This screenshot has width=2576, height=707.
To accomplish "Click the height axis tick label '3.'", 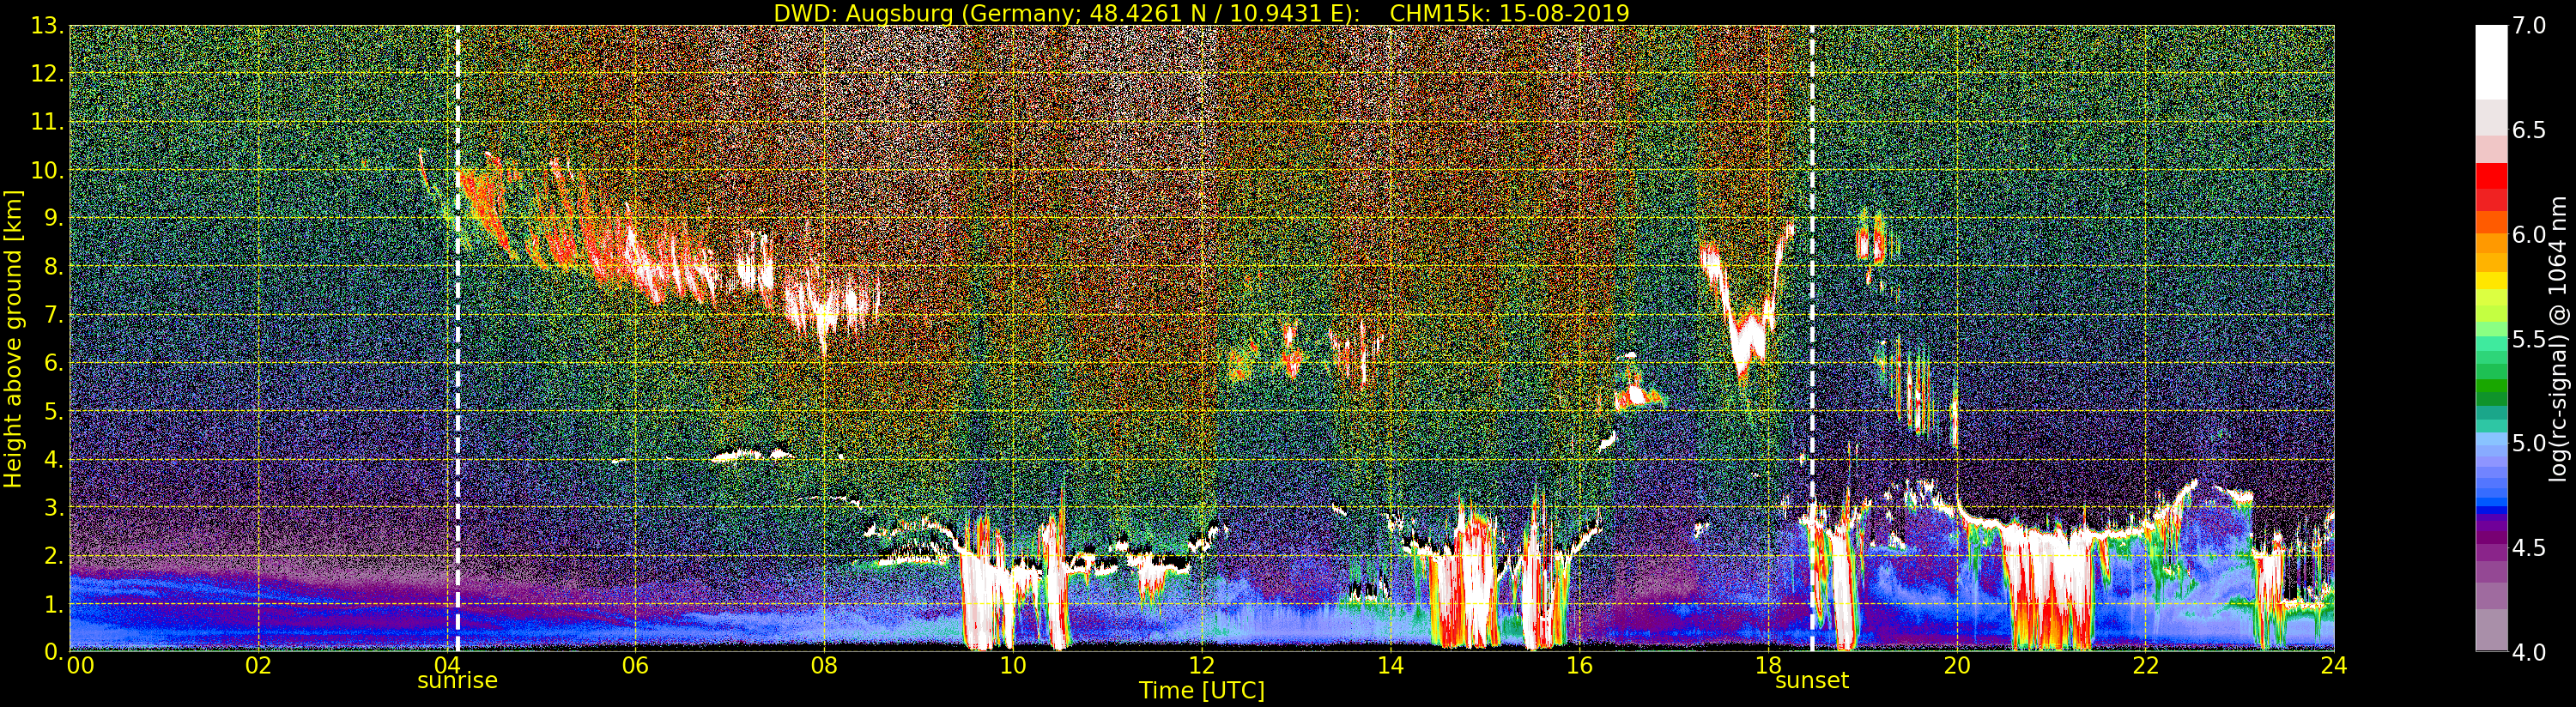I will (53, 507).
